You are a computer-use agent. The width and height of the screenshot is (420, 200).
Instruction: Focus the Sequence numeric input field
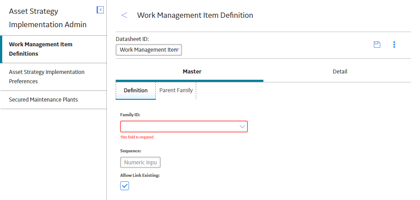tap(140, 163)
